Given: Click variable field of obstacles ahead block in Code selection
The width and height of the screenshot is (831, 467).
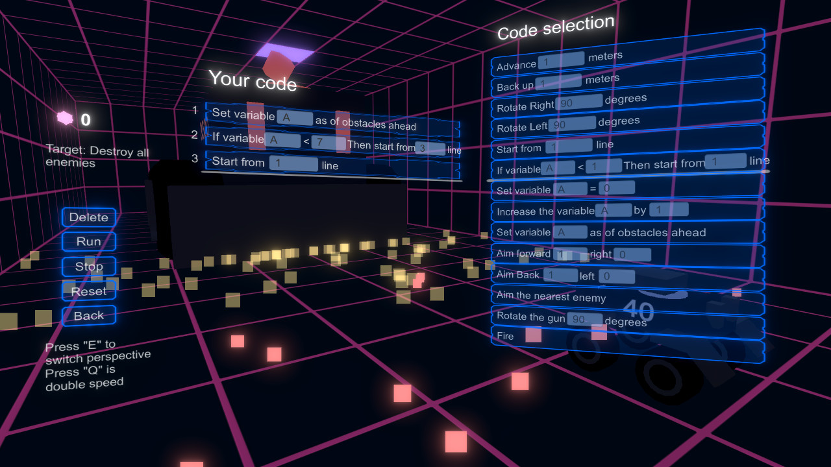Looking at the screenshot, I should [569, 232].
